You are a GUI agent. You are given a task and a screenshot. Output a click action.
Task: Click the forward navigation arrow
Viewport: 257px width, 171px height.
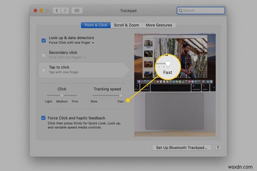(x=65, y=11)
